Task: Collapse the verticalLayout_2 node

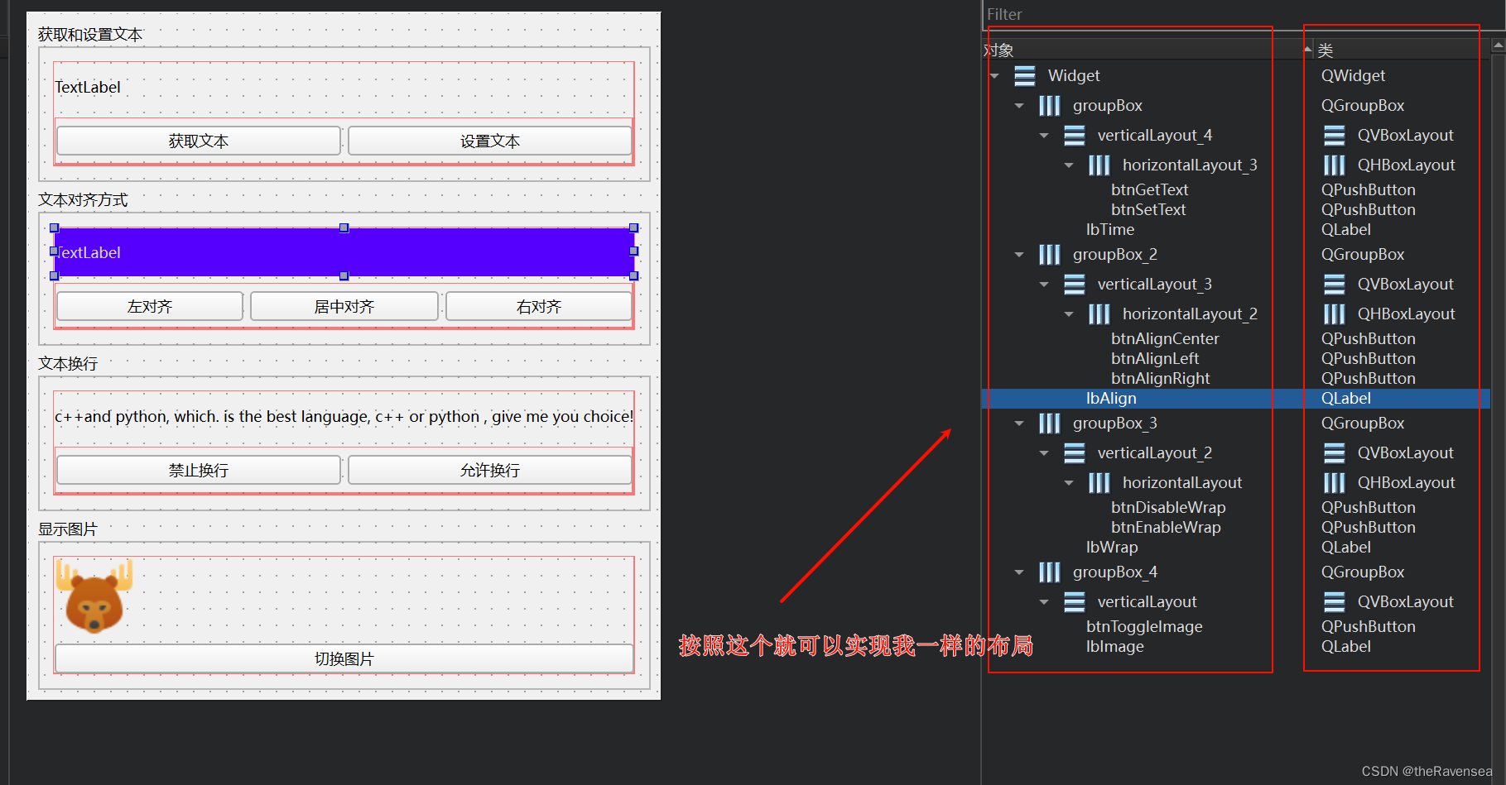Action: tap(1044, 453)
